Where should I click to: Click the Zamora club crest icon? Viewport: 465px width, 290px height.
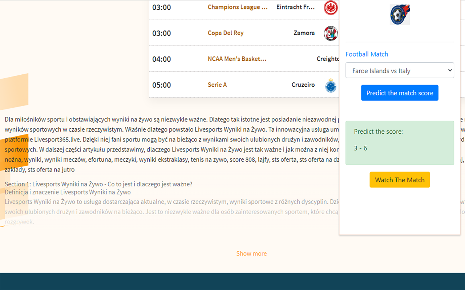point(331,33)
